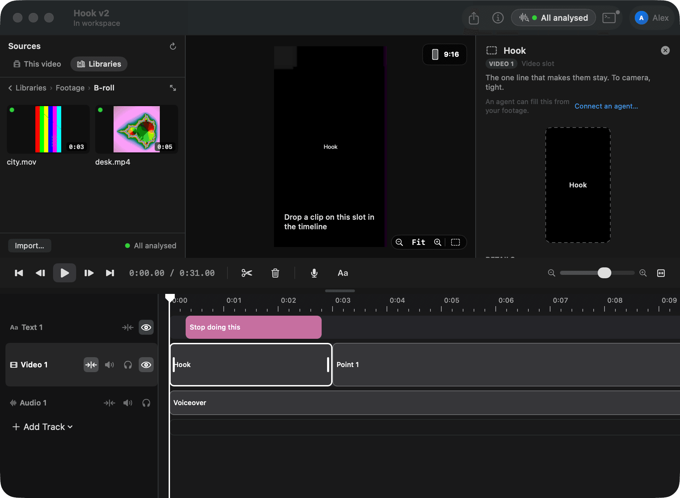This screenshot has width=680, height=498.
Task: Add text with the Aa tool
Action: pyautogui.click(x=343, y=273)
